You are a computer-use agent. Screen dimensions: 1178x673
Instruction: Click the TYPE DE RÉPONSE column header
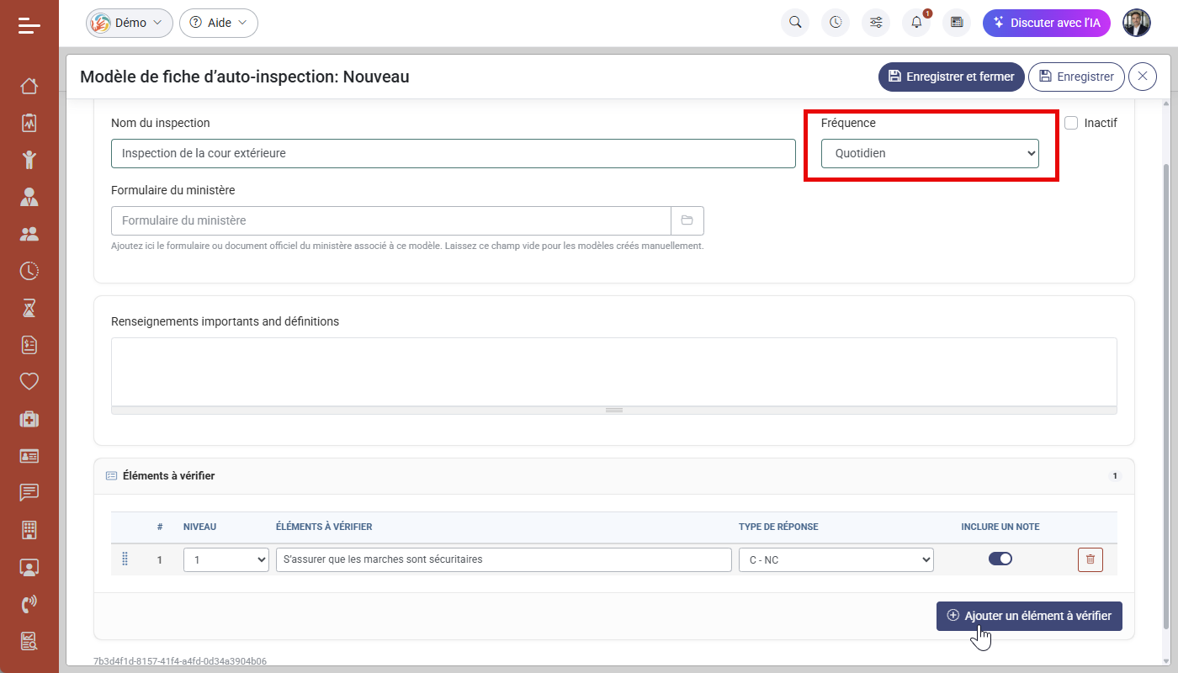coord(778,527)
